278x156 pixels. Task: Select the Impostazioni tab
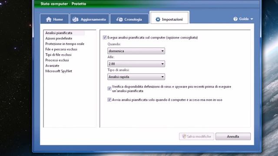(169, 18)
